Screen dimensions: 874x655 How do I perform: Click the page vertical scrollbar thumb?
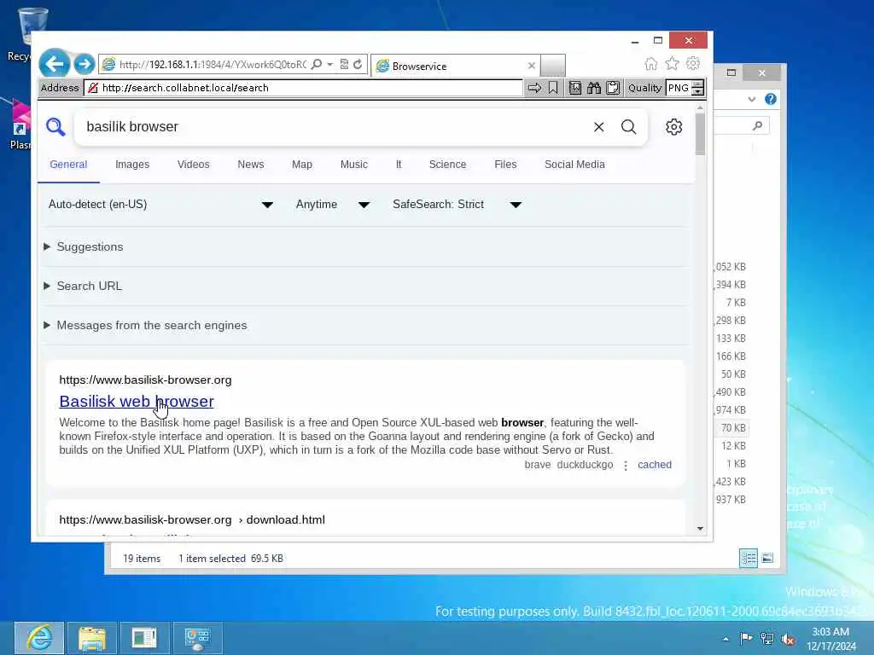pyautogui.click(x=700, y=134)
